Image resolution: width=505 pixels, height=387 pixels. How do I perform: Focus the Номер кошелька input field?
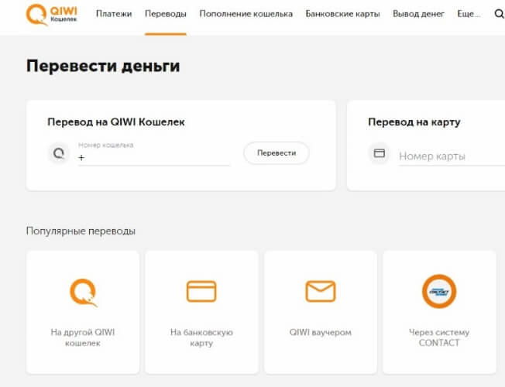tap(155, 157)
